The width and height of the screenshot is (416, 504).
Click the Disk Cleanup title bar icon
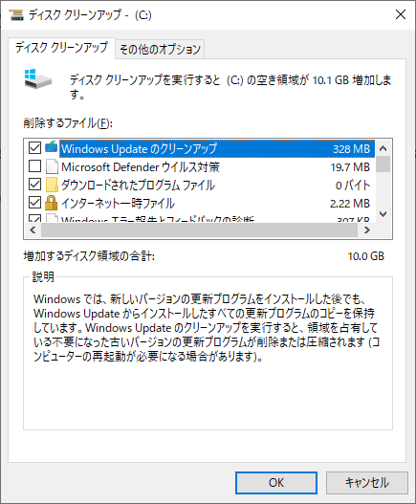[x=16, y=14]
